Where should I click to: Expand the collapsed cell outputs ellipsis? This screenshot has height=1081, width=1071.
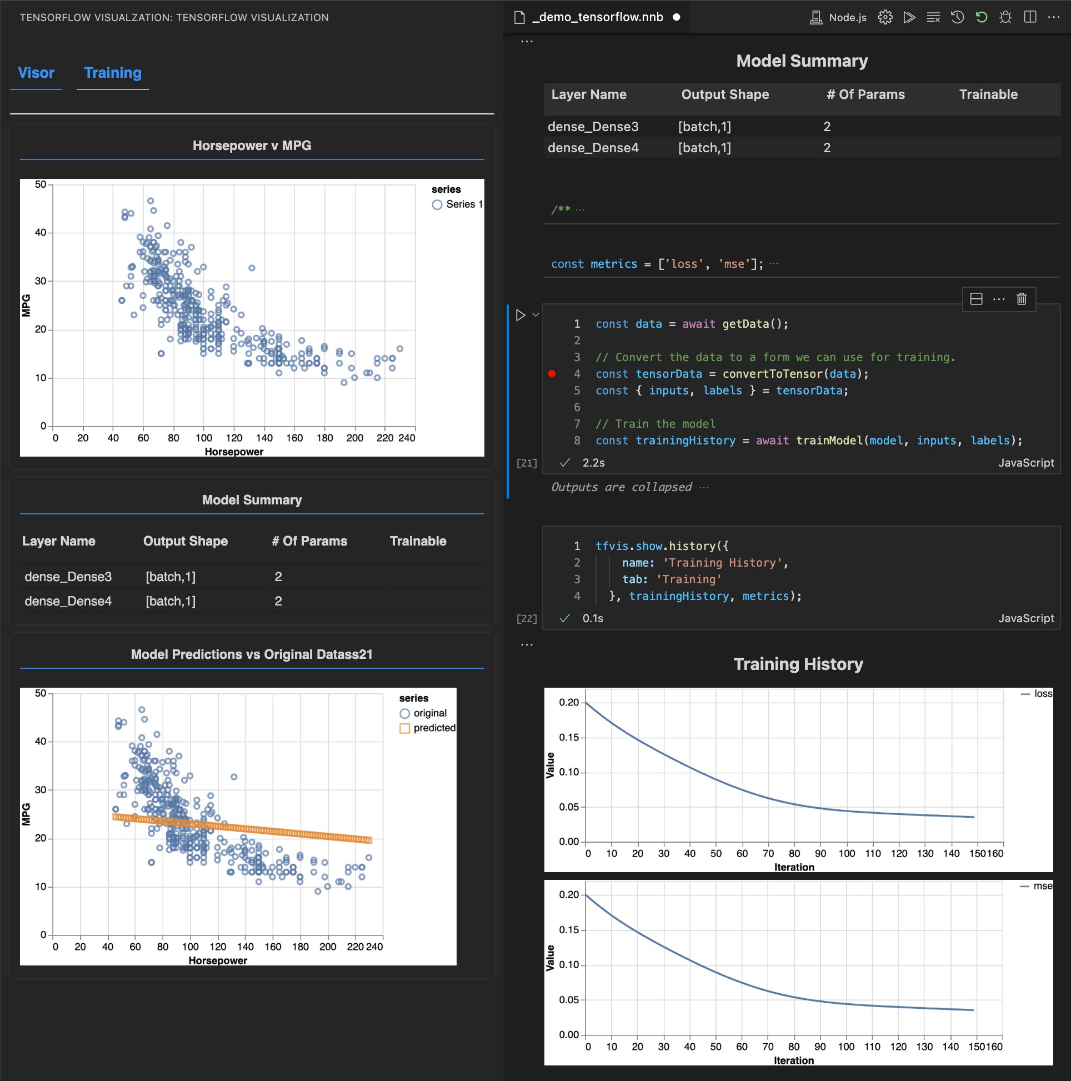(704, 487)
